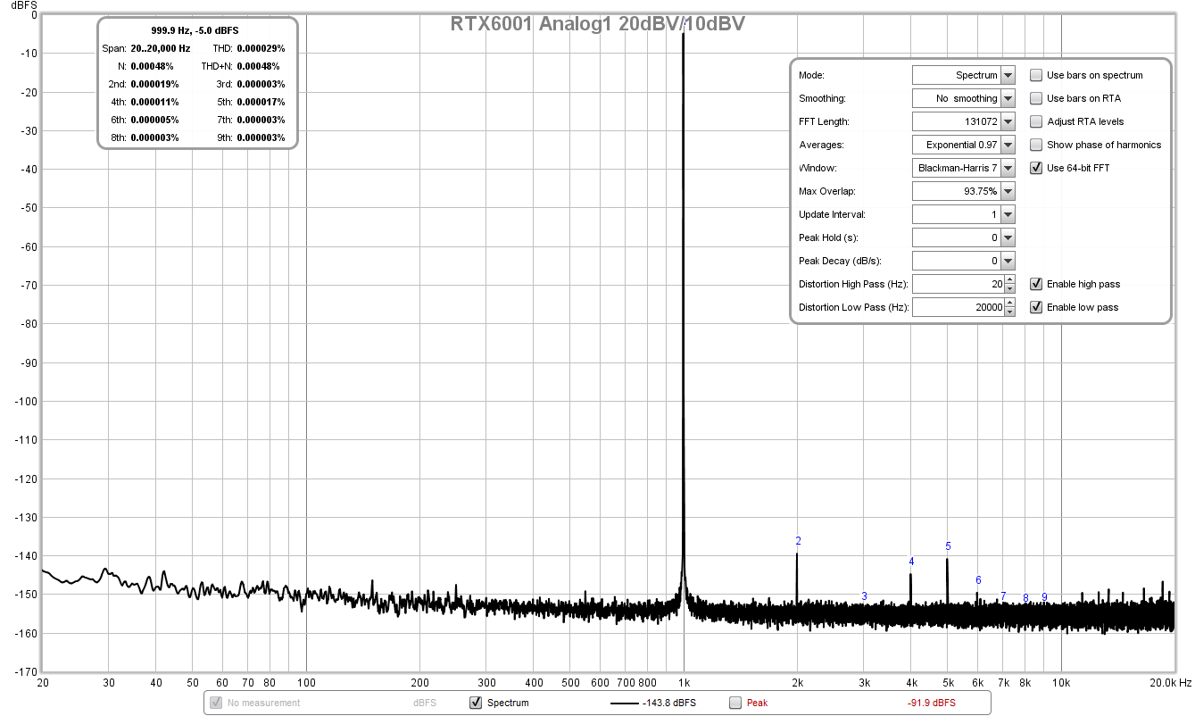Click the 1k frequency axis label
This screenshot has width=1195, height=716.
684,683
